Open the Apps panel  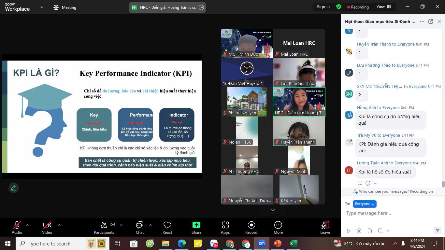pyautogui.click(x=225, y=227)
